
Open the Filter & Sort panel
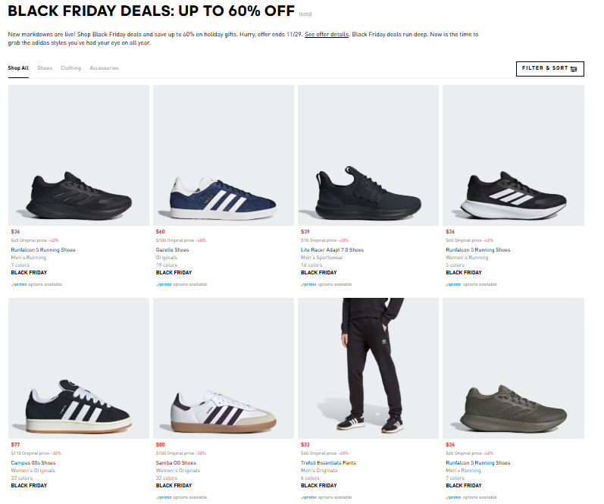pos(549,69)
